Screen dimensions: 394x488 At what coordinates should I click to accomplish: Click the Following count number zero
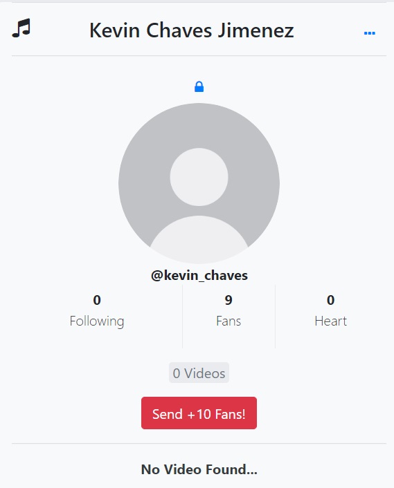97,300
